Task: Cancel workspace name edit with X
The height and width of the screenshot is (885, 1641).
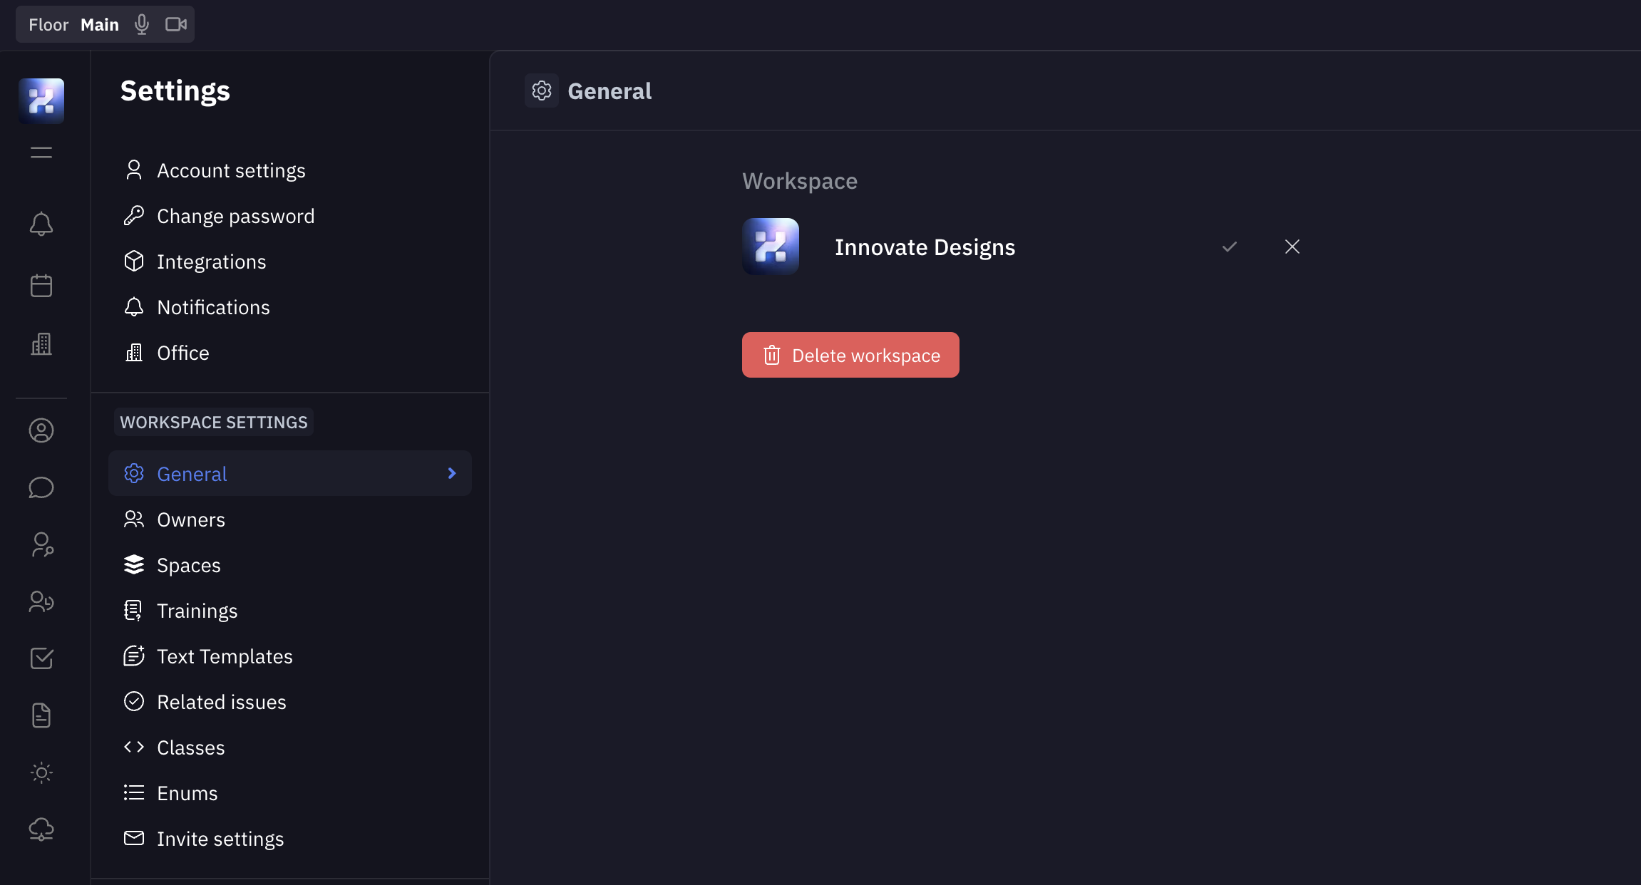Action: click(1292, 247)
